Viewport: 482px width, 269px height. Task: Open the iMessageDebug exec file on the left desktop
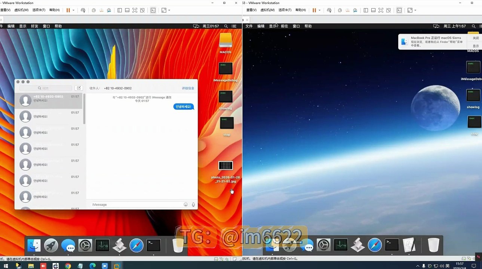point(225,69)
